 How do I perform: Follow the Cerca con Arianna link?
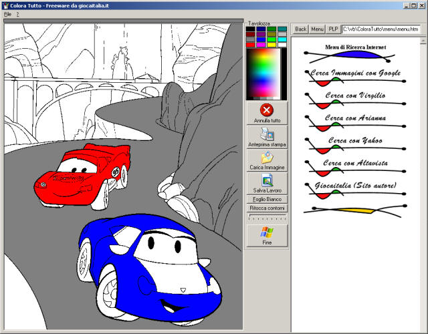355,118
